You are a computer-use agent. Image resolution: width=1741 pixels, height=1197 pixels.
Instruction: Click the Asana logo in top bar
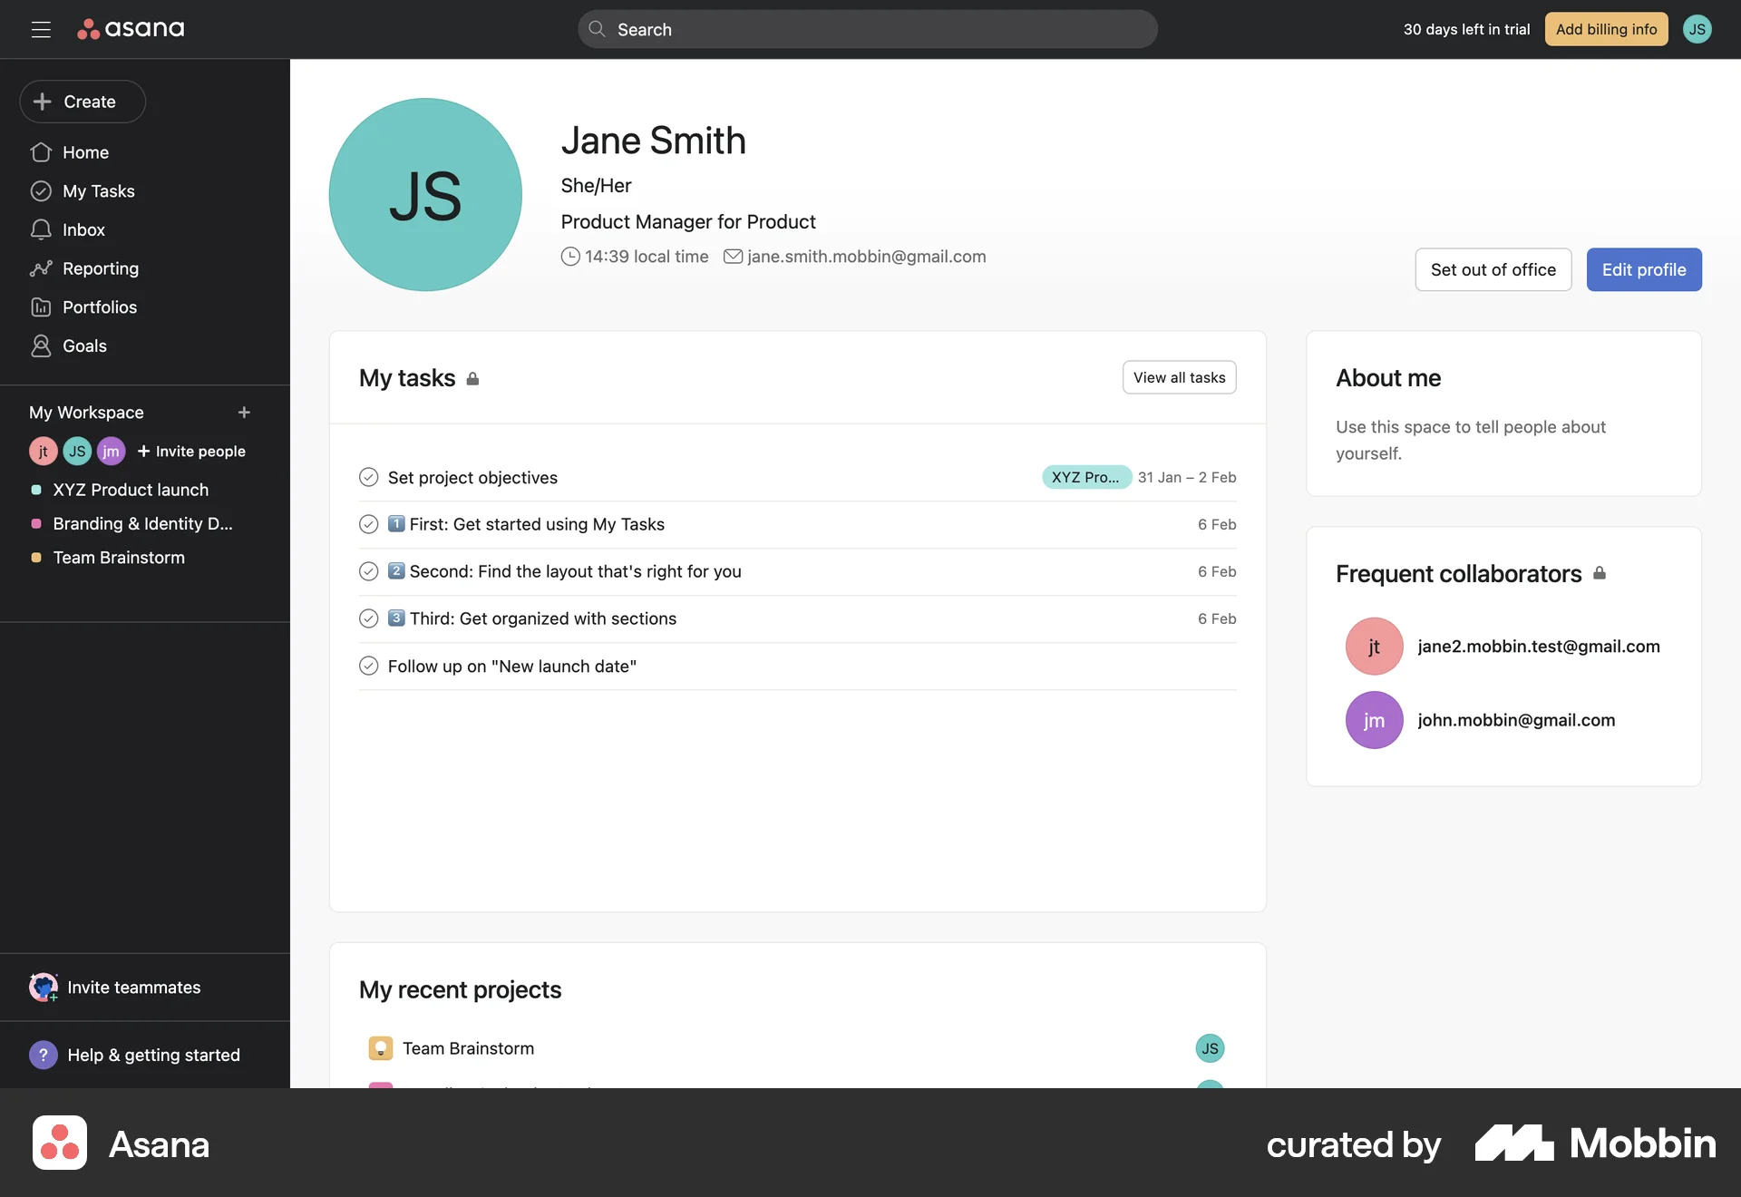tap(130, 28)
